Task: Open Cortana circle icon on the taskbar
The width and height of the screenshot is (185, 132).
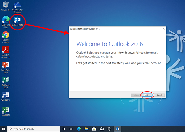Action: click(x=64, y=129)
